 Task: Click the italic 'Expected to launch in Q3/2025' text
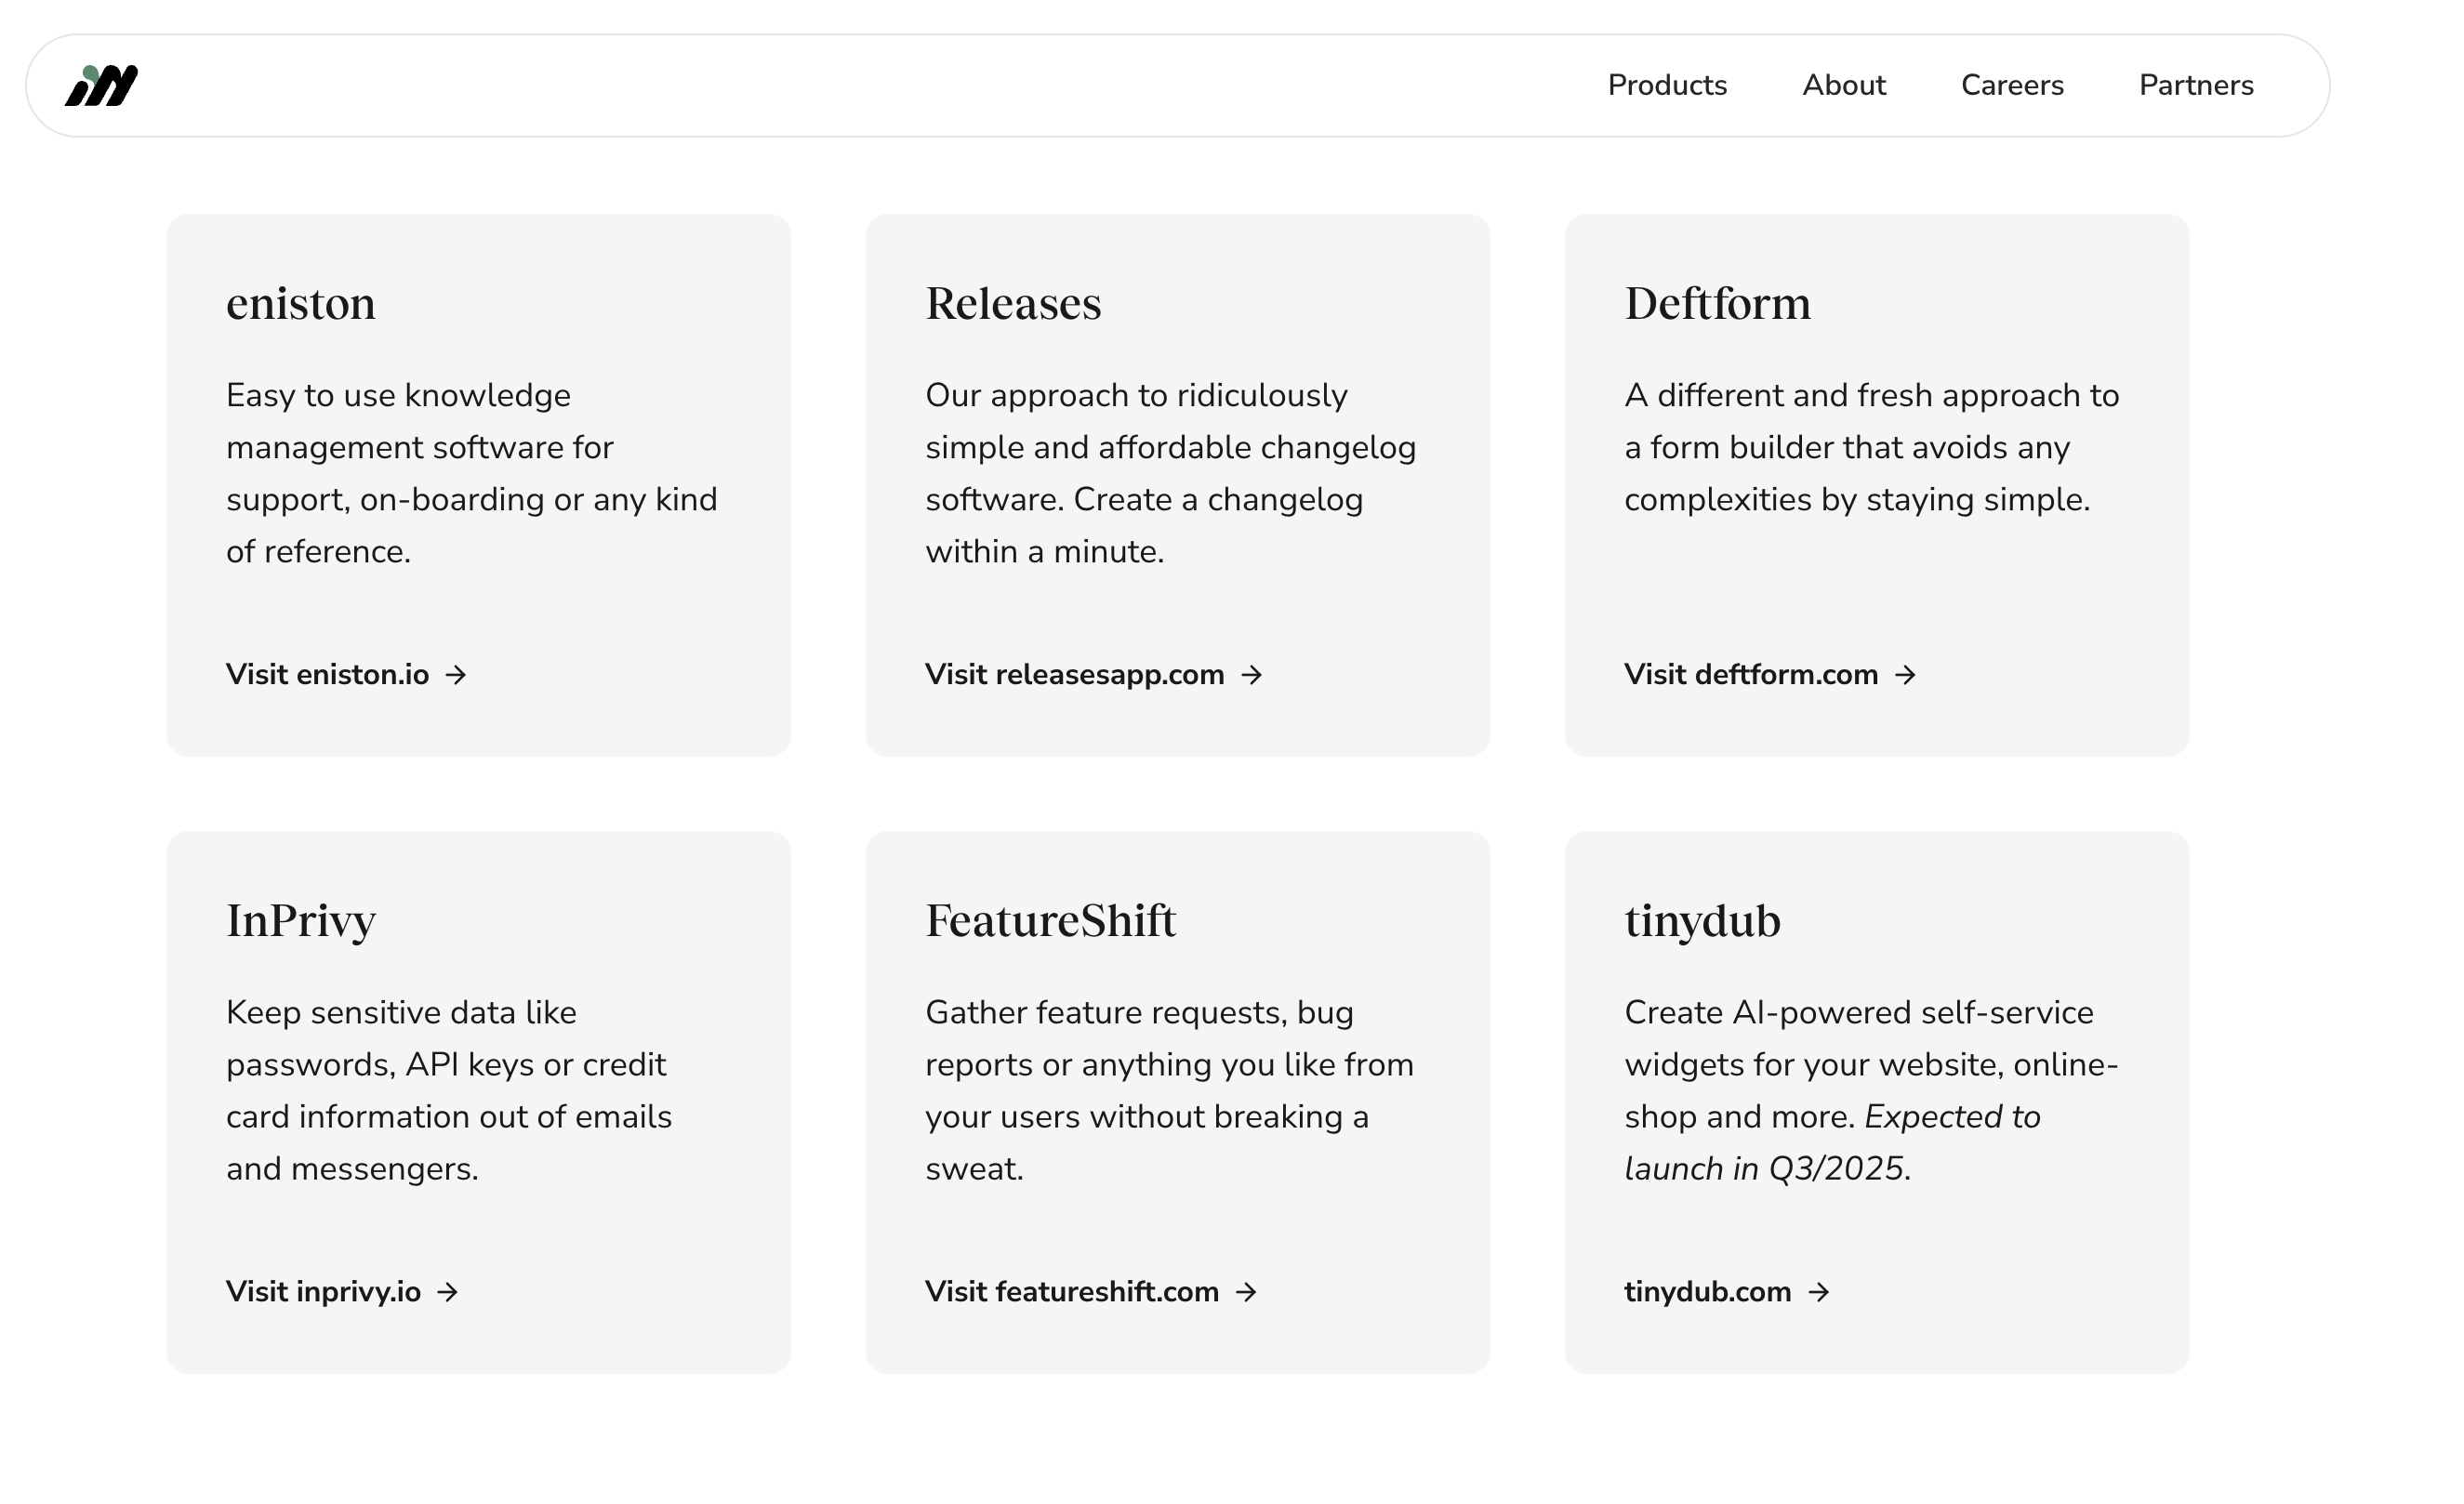[x=1832, y=1142]
